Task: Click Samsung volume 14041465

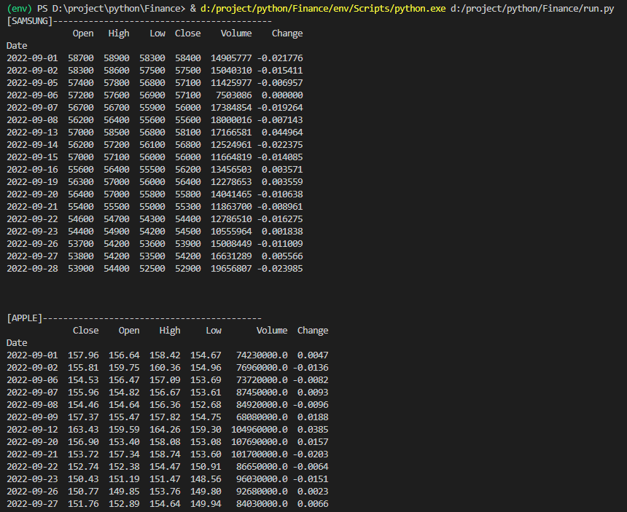Action: (x=231, y=194)
